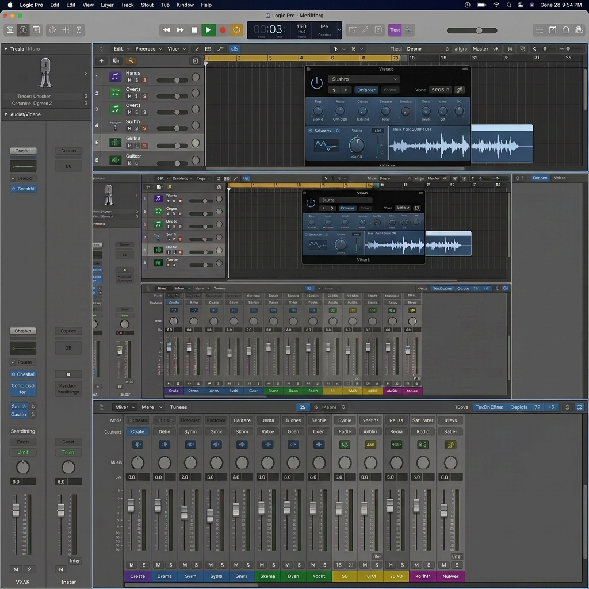Click the Fast Forward transport button

tap(180, 30)
